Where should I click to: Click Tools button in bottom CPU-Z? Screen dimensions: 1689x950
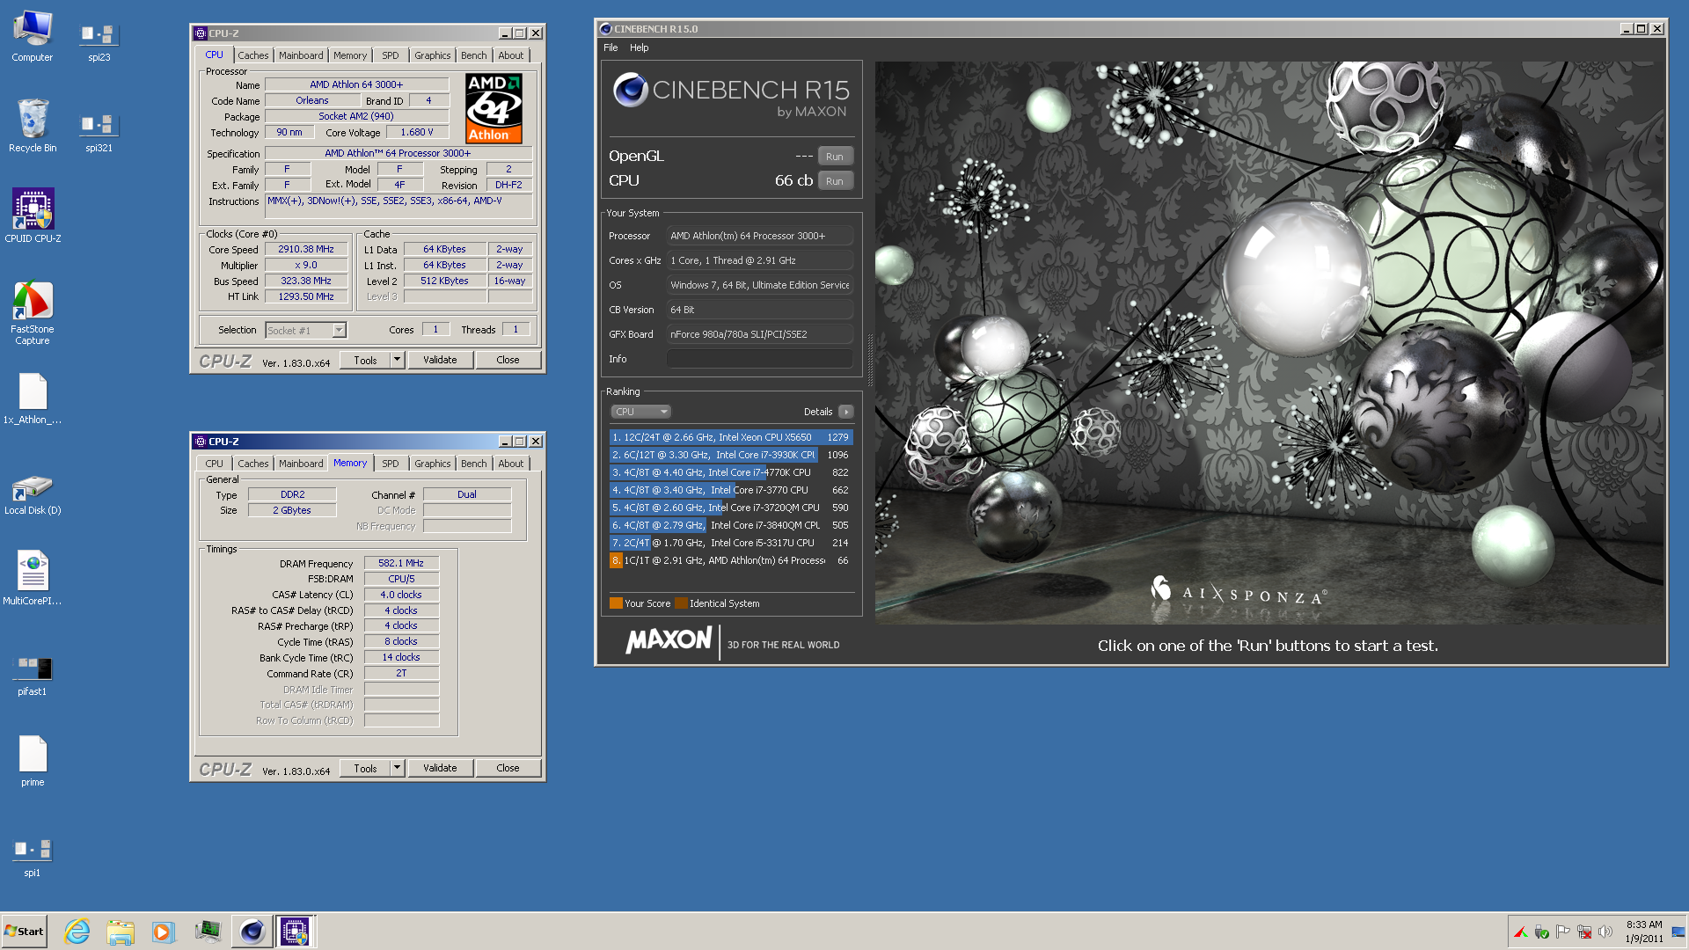pos(365,768)
